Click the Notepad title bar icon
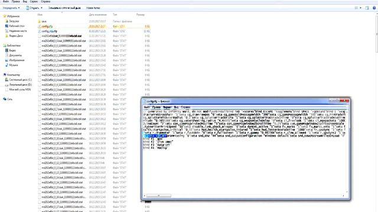378x212 pixels. tap(144, 101)
